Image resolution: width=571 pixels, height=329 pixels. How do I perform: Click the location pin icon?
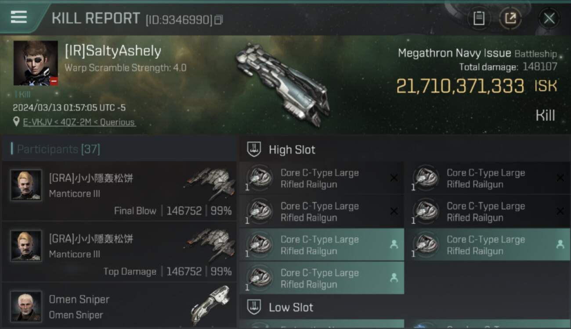(x=16, y=122)
